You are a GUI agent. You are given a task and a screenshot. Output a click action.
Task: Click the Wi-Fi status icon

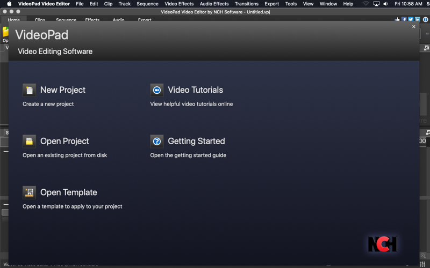tap(366, 4)
